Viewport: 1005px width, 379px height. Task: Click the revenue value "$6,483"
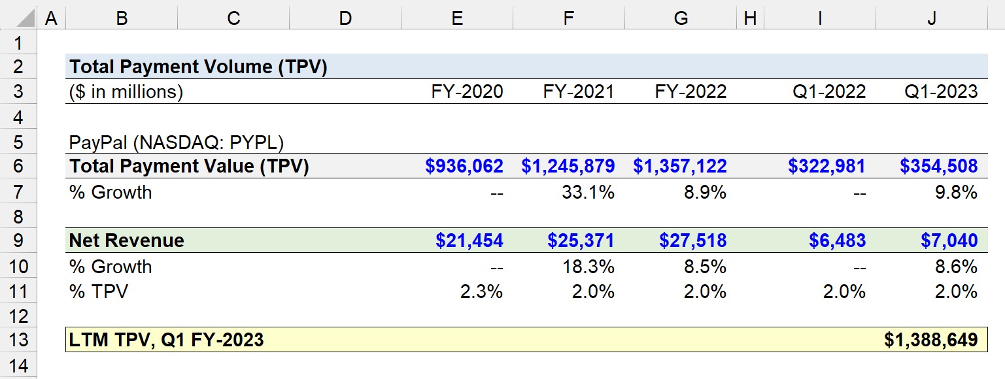click(838, 240)
